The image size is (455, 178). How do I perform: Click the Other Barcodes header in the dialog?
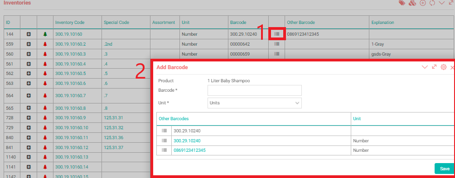[x=174, y=119]
